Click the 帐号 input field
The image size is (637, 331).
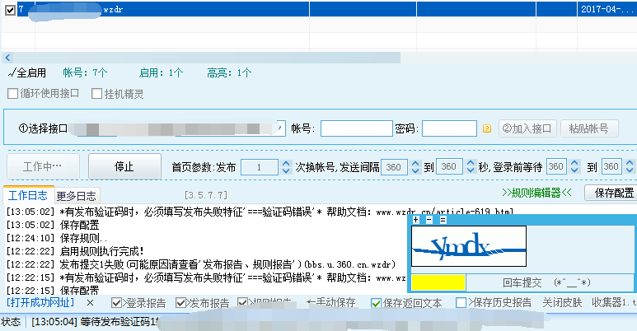coord(356,128)
